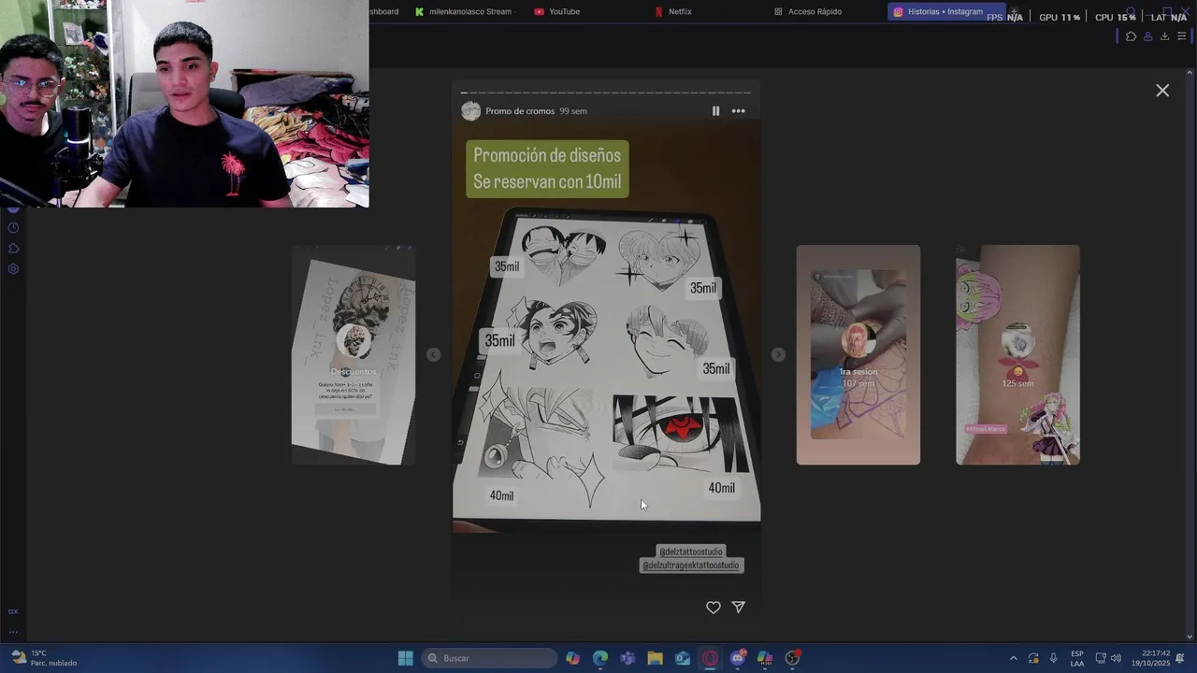Open the Descuentos story preview
The image size is (1197, 673).
353,355
